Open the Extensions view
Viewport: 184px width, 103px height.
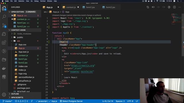click(x=4, y=43)
